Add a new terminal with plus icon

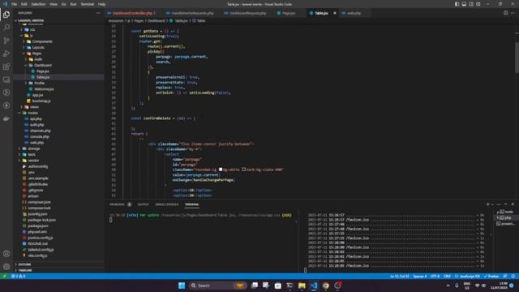pyautogui.click(x=487, y=204)
